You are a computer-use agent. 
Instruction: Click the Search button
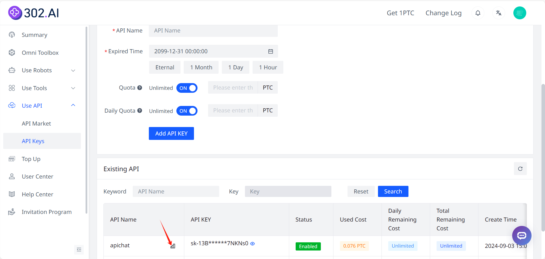[x=393, y=191]
